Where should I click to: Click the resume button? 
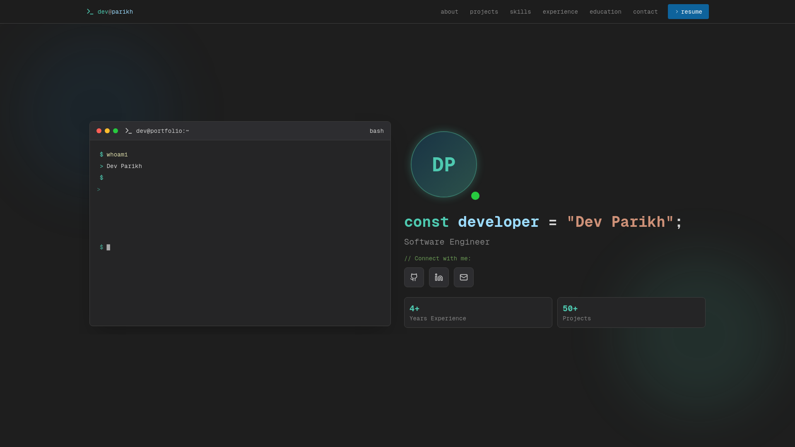click(x=688, y=12)
